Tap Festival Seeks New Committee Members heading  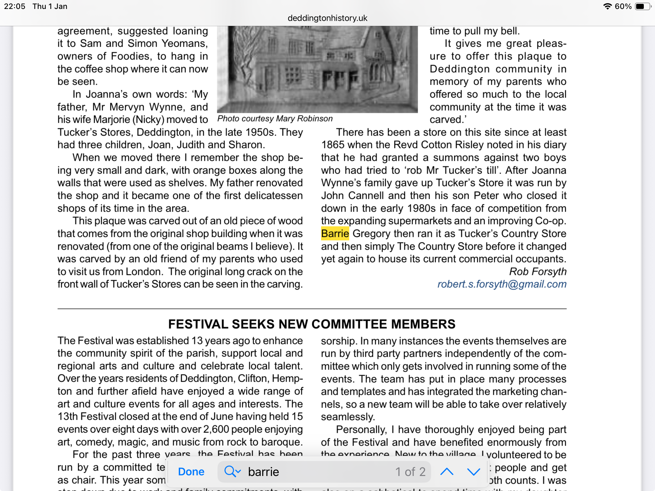point(312,324)
